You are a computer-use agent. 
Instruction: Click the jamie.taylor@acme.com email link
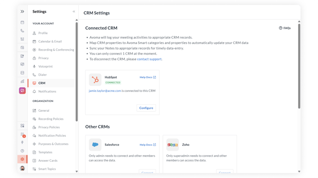(x=105, y=91)
